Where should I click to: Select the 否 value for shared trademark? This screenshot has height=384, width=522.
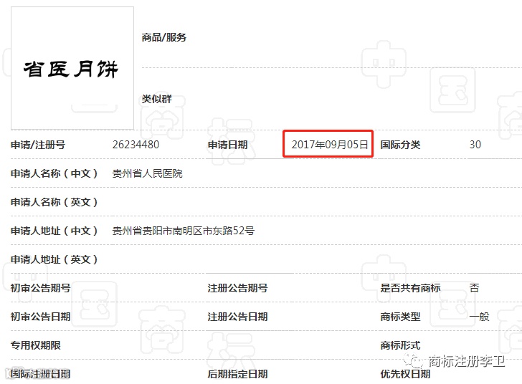[x=475, y=288]
